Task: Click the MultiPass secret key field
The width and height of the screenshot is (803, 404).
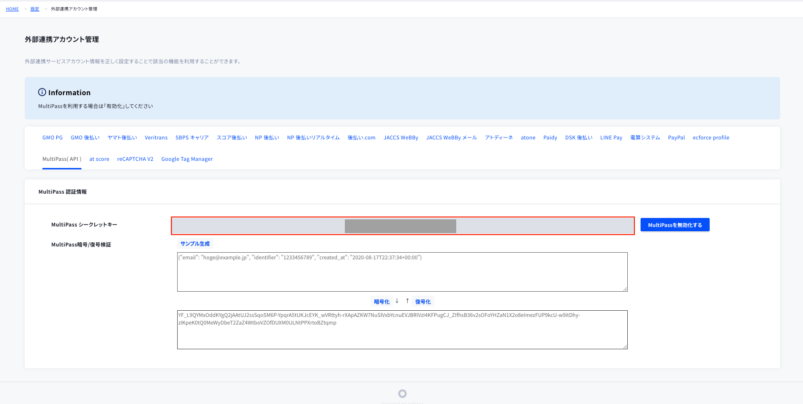Action: coord(403,226)
